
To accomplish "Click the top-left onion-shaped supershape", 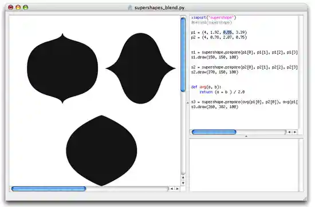I will [62, 68].
